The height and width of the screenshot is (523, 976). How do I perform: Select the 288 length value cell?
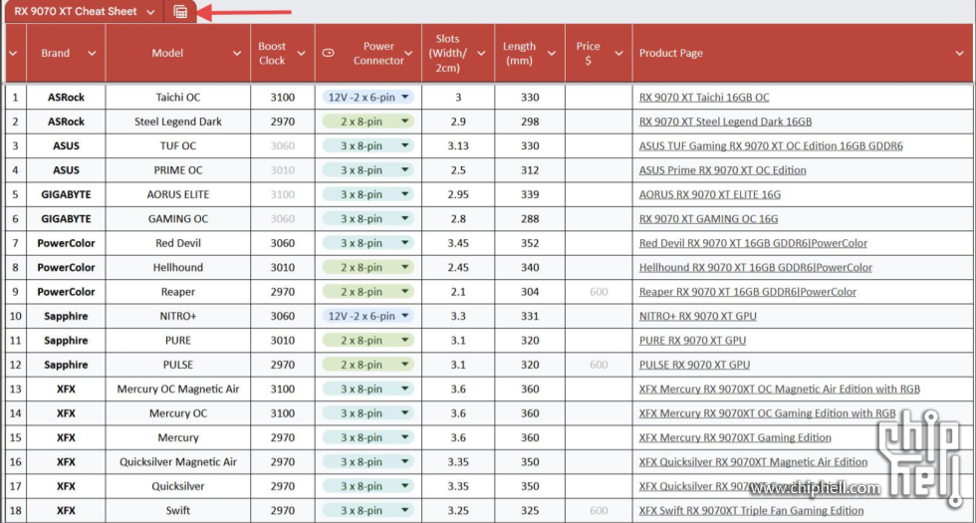click(530, 218)
